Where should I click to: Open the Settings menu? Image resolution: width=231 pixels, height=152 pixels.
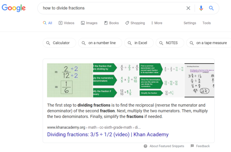click(x=190, y=23)
